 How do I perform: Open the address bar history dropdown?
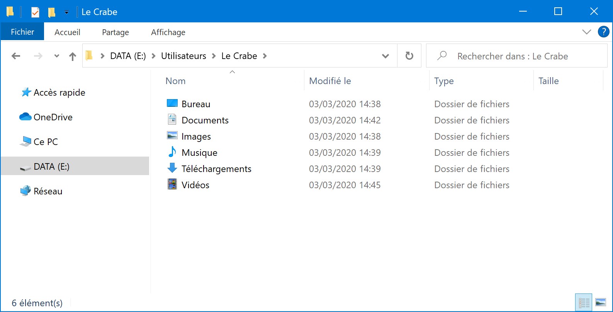[x=385, y=56]
